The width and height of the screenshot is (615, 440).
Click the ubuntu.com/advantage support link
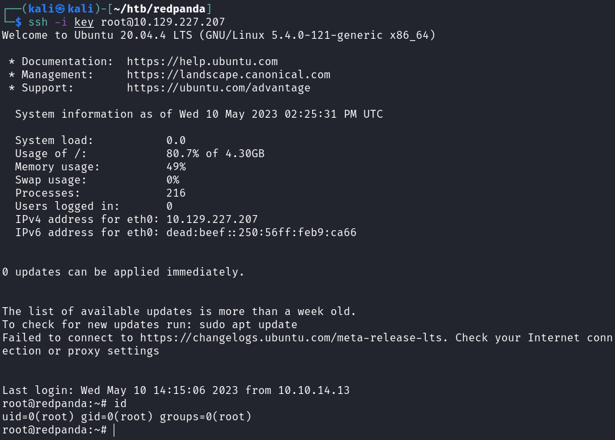coord(219,88)
